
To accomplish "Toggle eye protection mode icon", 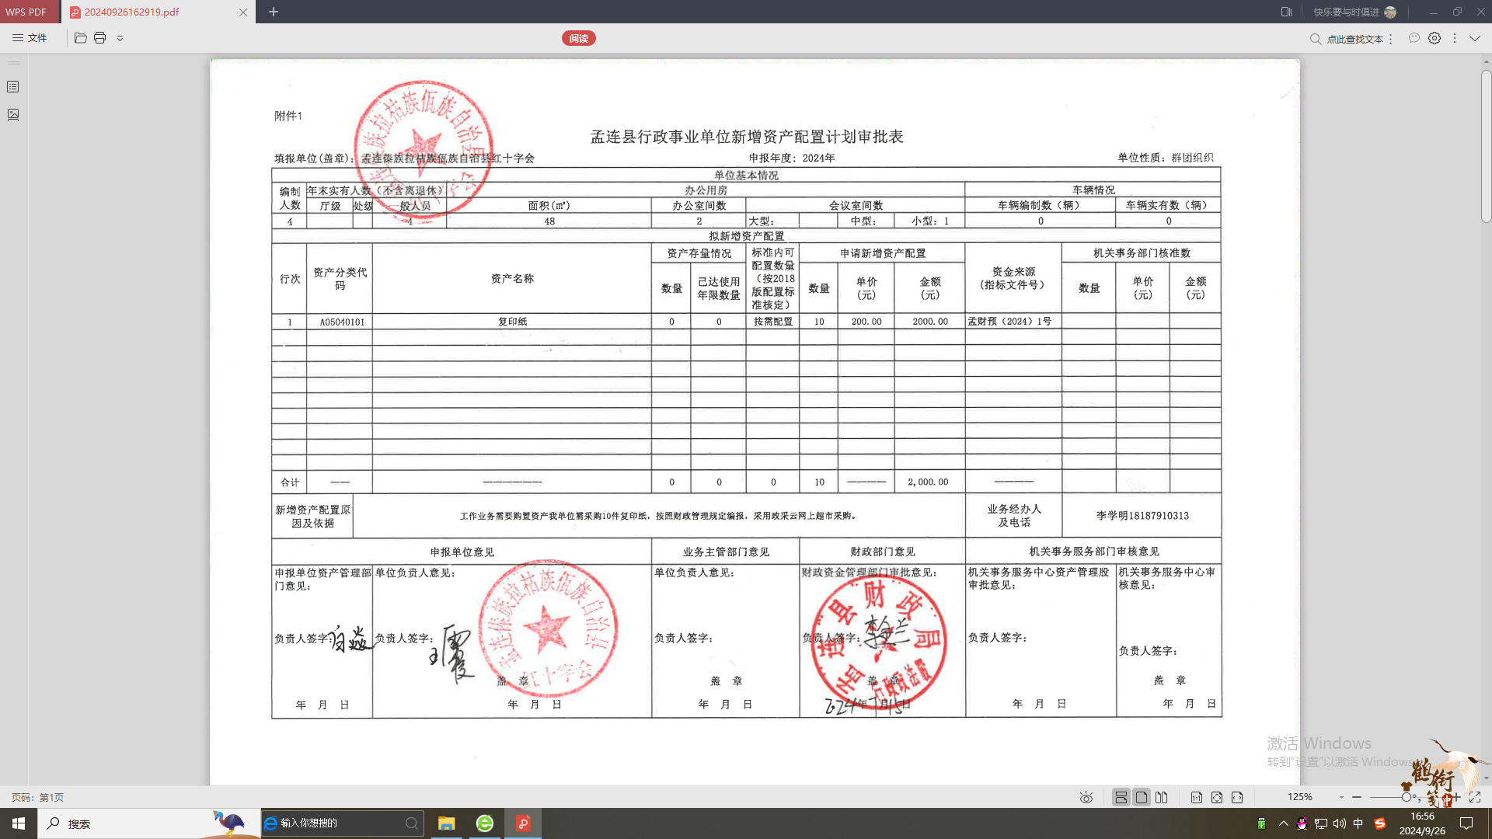I will tap(1086, 797).
